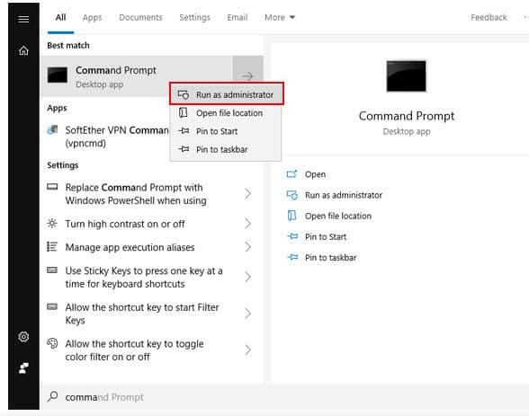Screen dimensions: 529x416
Task: Click the palette icon beside color filter
Action: (x=52, y=343)
